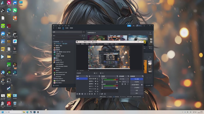Adjust desktop audio volume slider
204x114 pixels.
[x=111, y=88]
